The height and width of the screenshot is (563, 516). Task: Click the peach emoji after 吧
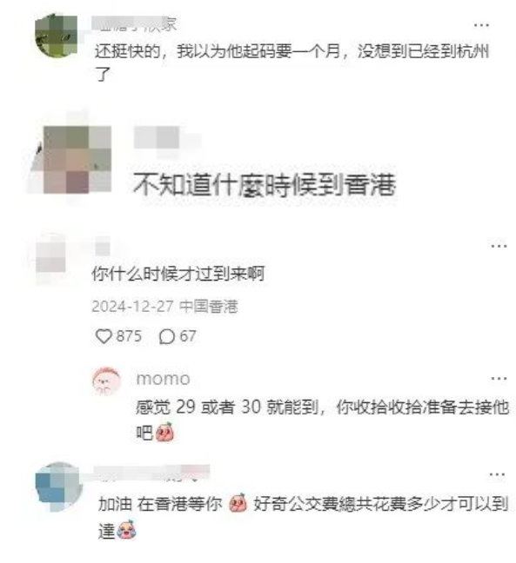click(x=164, y=433)
